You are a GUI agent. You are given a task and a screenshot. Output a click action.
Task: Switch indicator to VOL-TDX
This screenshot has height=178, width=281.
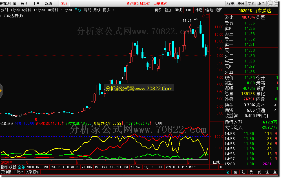[115, 167]
